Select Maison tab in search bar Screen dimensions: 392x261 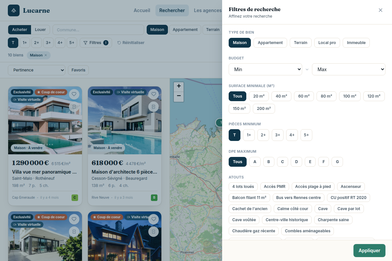tap(157, 30)
